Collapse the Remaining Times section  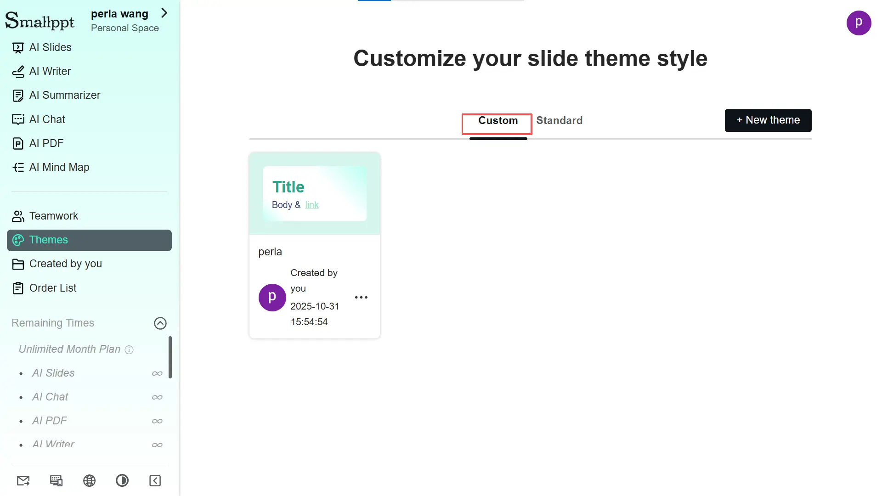(160, 323)
